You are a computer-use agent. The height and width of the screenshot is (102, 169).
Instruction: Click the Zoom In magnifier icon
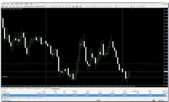click(x=61, y=6)
